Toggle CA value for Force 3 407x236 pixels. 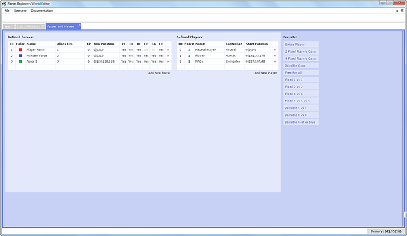click(x=153, y=61)
